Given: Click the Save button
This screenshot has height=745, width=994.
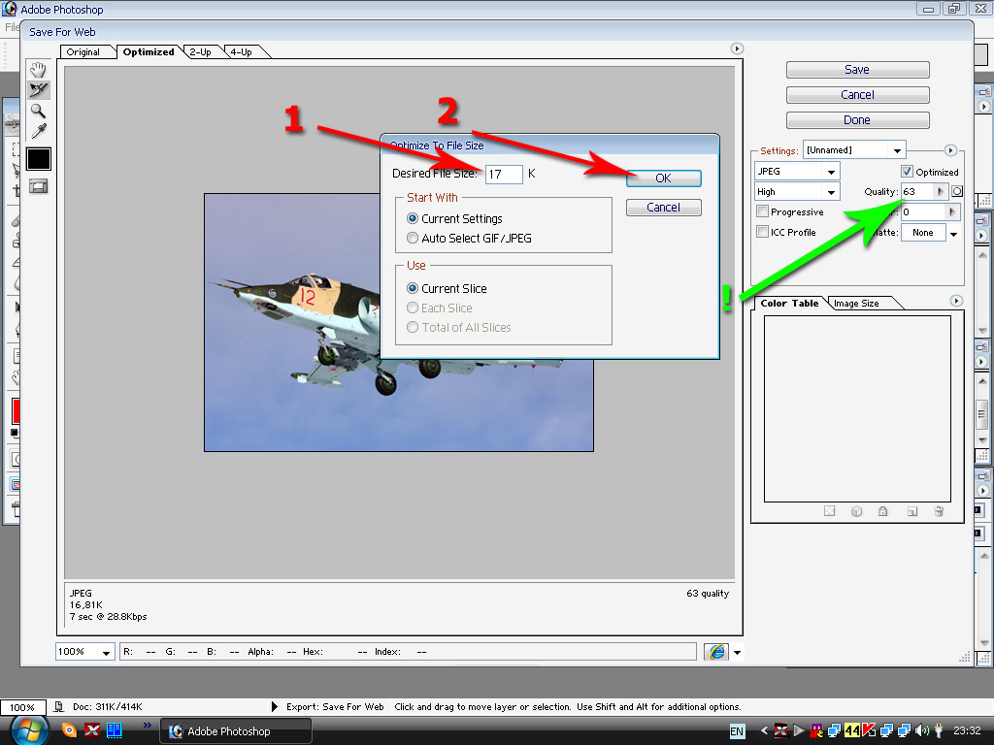Looking at the screenshot, I should (x=857, y=70).
